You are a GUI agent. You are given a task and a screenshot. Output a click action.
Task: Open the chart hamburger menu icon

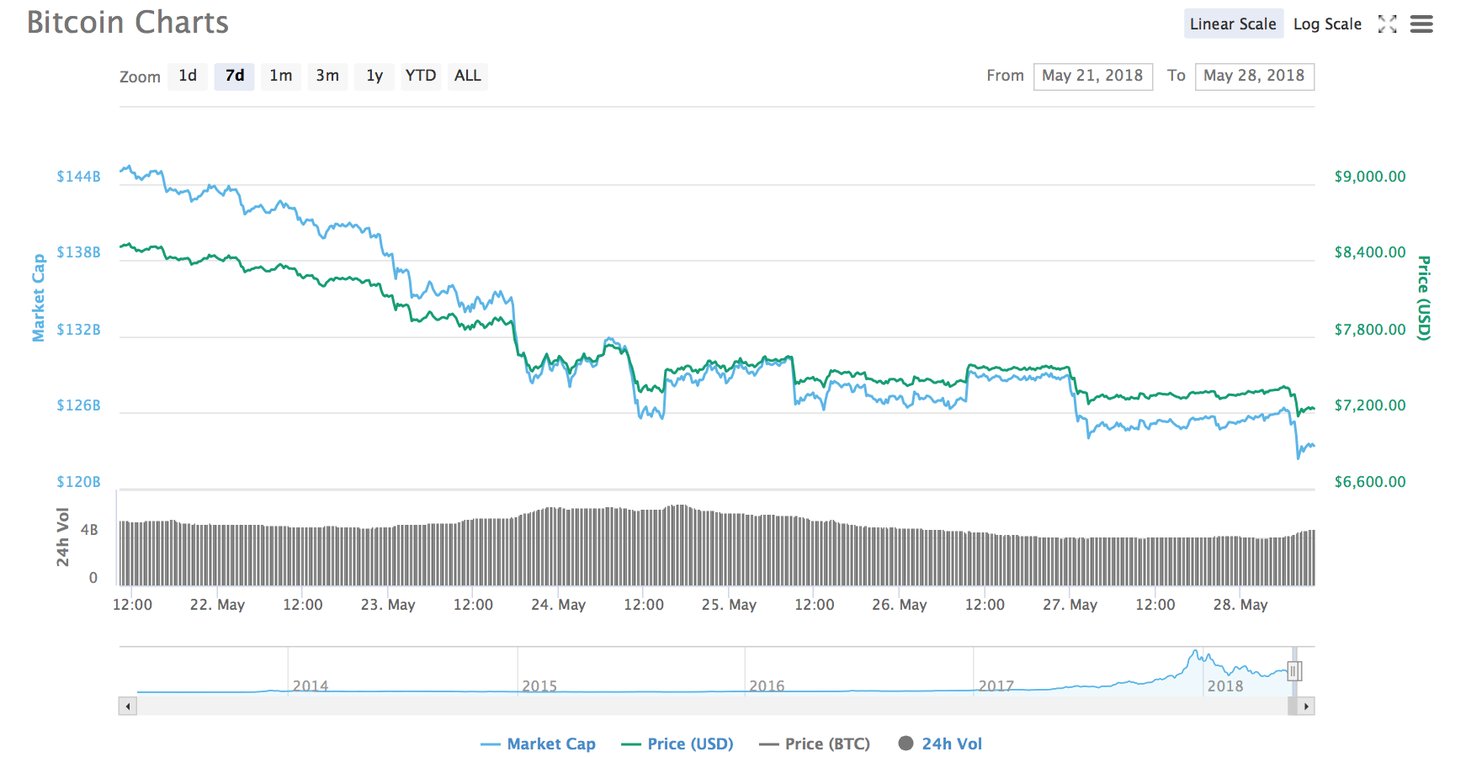(1421, 24)
